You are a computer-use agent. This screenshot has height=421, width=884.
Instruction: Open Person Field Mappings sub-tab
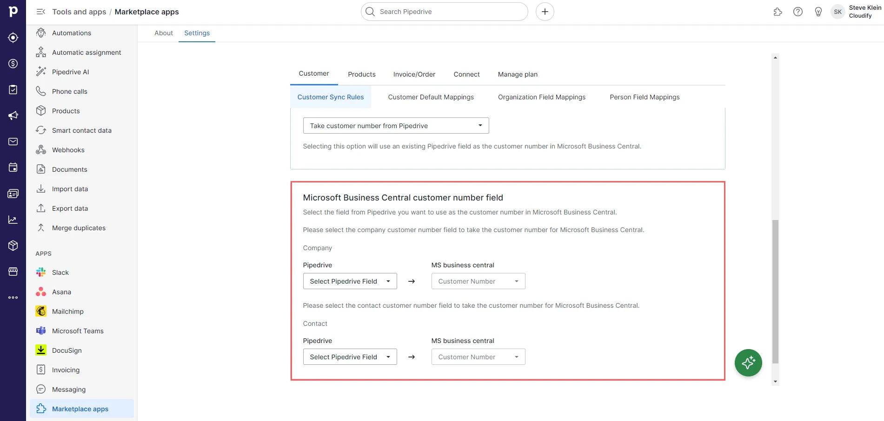click(645, 97)
